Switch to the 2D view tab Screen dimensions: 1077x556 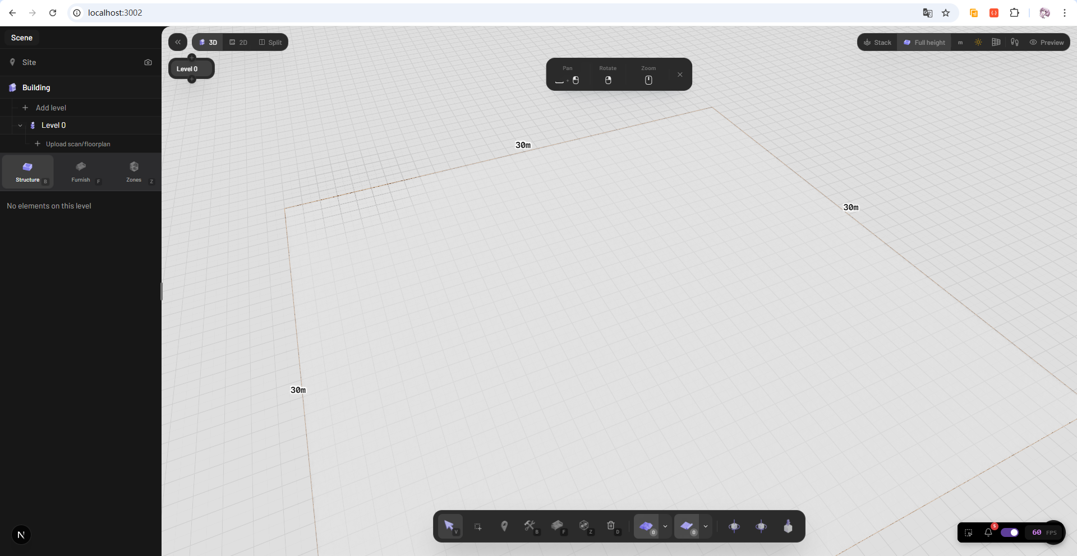pyautogui.click(x=238, y=42)
